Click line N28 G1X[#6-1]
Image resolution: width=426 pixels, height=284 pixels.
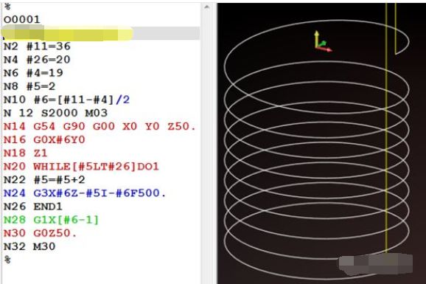[x=52, y=220]
